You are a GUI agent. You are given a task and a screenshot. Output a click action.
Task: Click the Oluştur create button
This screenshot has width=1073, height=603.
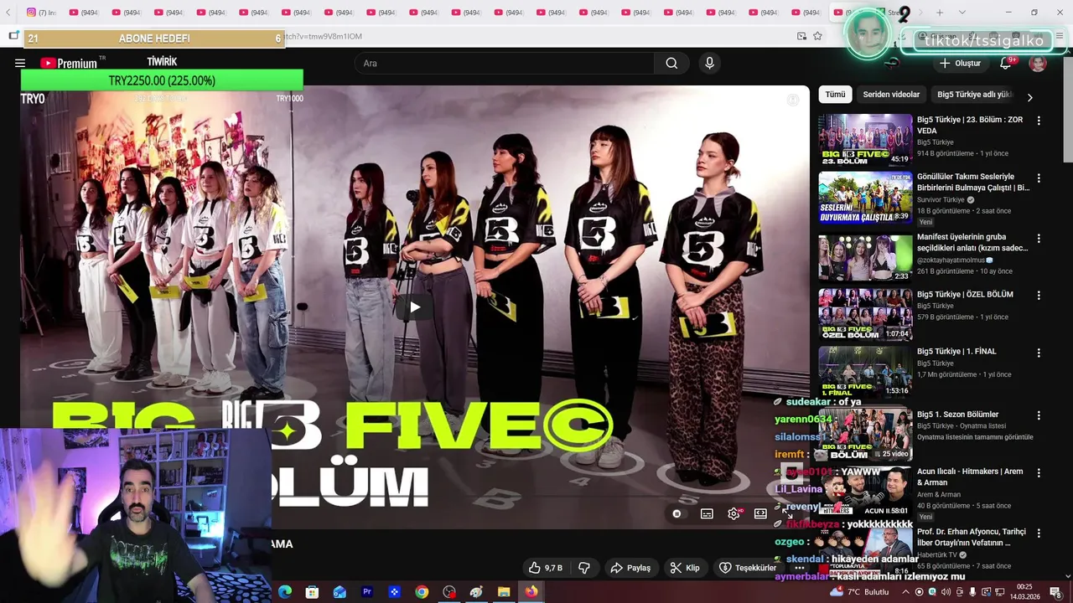960,63
